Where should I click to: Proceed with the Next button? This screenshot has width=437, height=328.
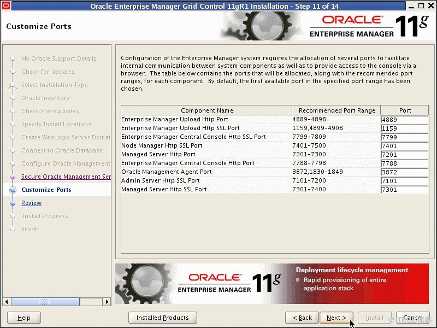(x=336, y=318)
